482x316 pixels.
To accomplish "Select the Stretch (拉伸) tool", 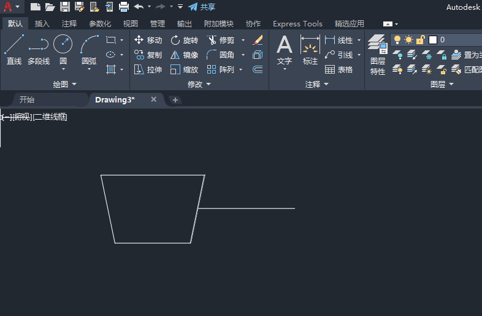I will [148, 69].
